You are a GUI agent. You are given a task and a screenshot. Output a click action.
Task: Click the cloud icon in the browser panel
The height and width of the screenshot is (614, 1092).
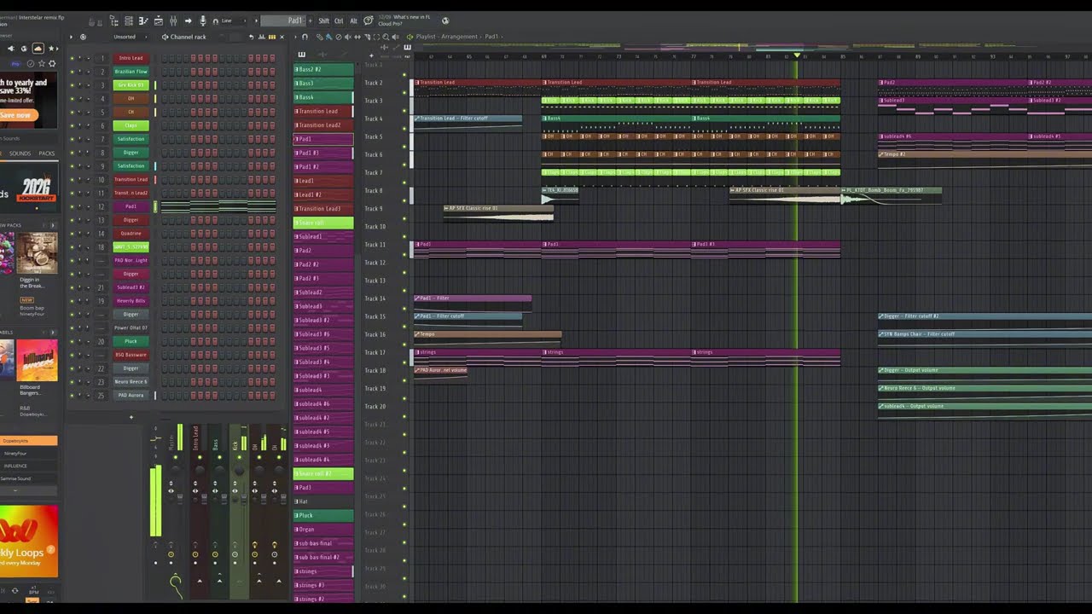point(38,49)
